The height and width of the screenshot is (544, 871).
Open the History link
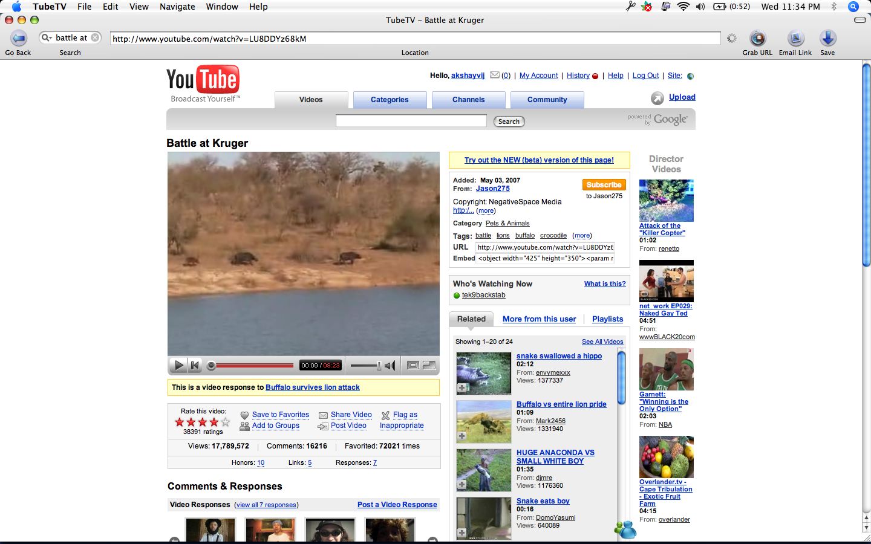(578, 76)
